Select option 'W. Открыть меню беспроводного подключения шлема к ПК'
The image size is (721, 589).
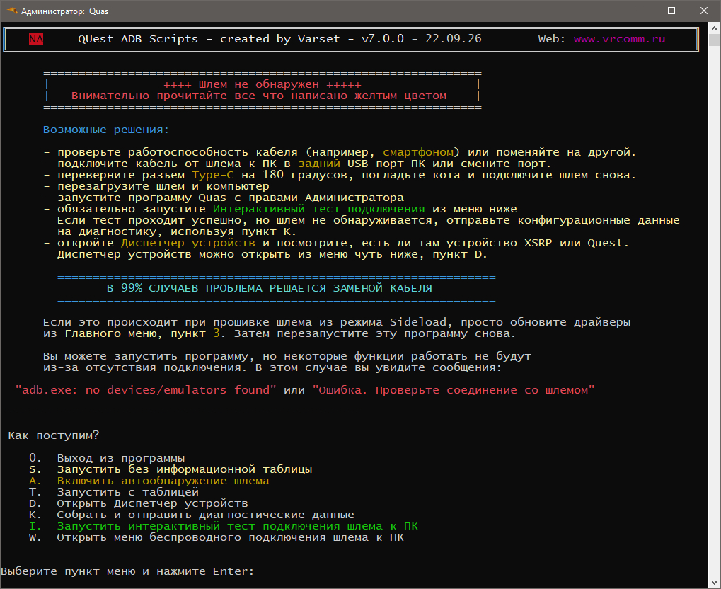point(216,537)
